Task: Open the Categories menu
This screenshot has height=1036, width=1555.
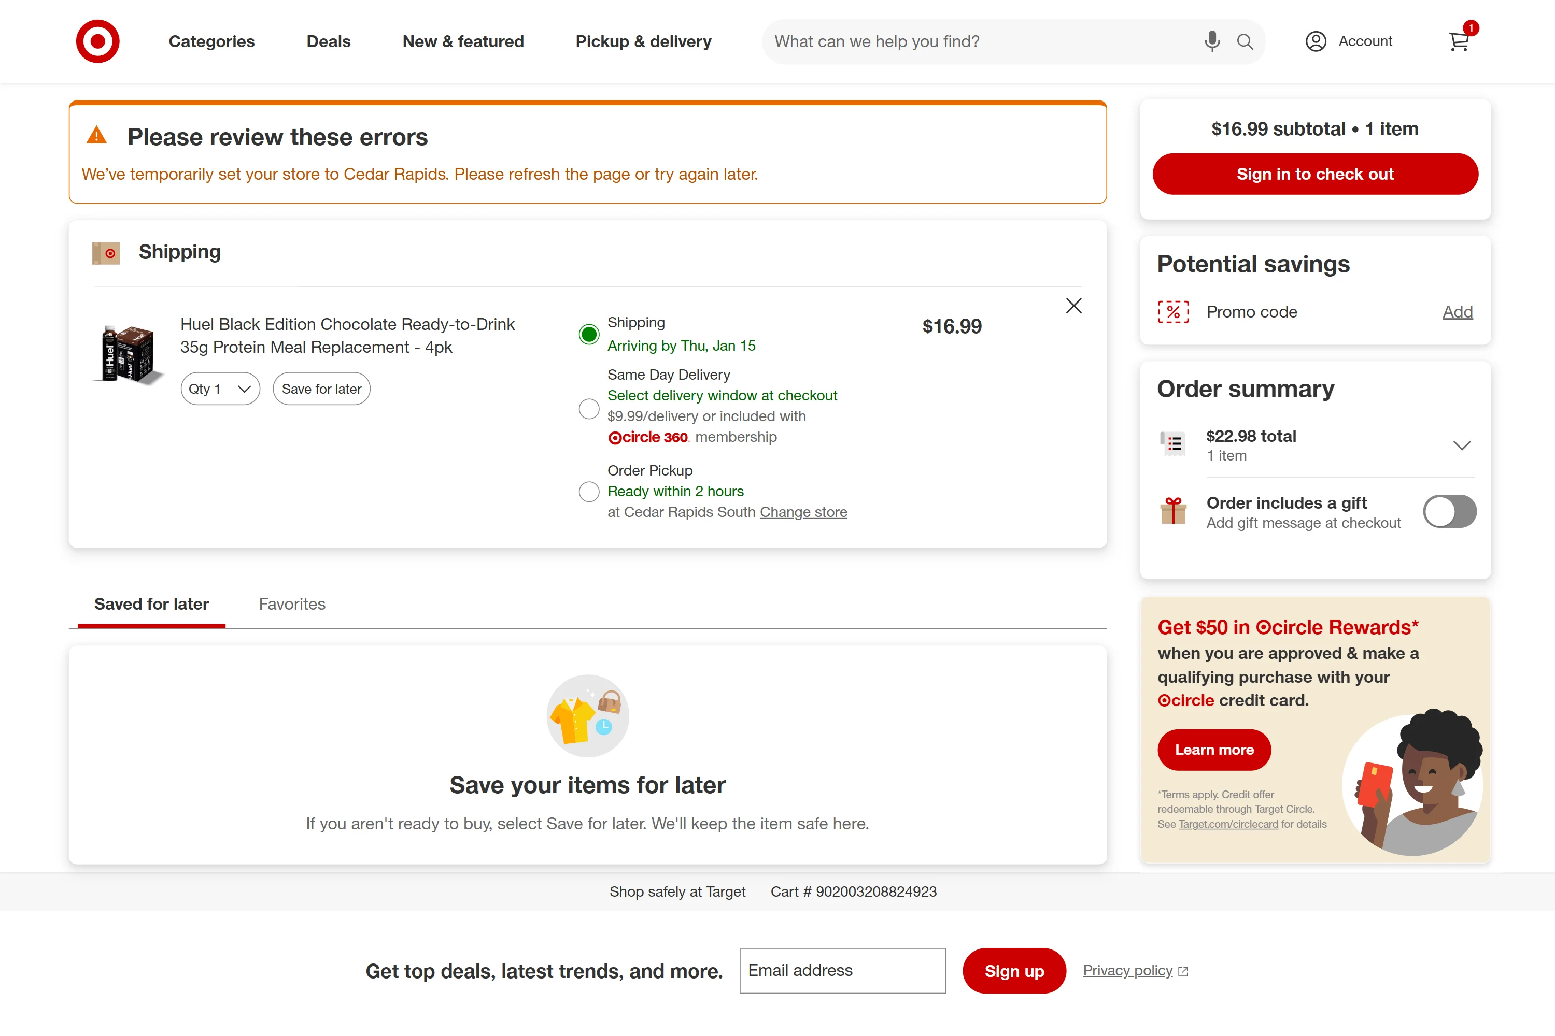Action: (x=211, y=41)
